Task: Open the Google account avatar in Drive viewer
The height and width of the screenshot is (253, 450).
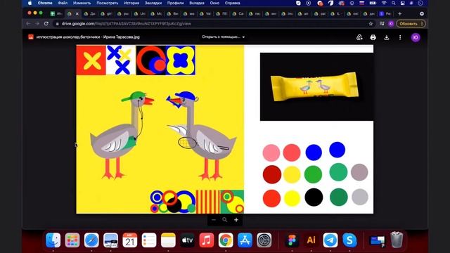Action: tap(416, 37)
